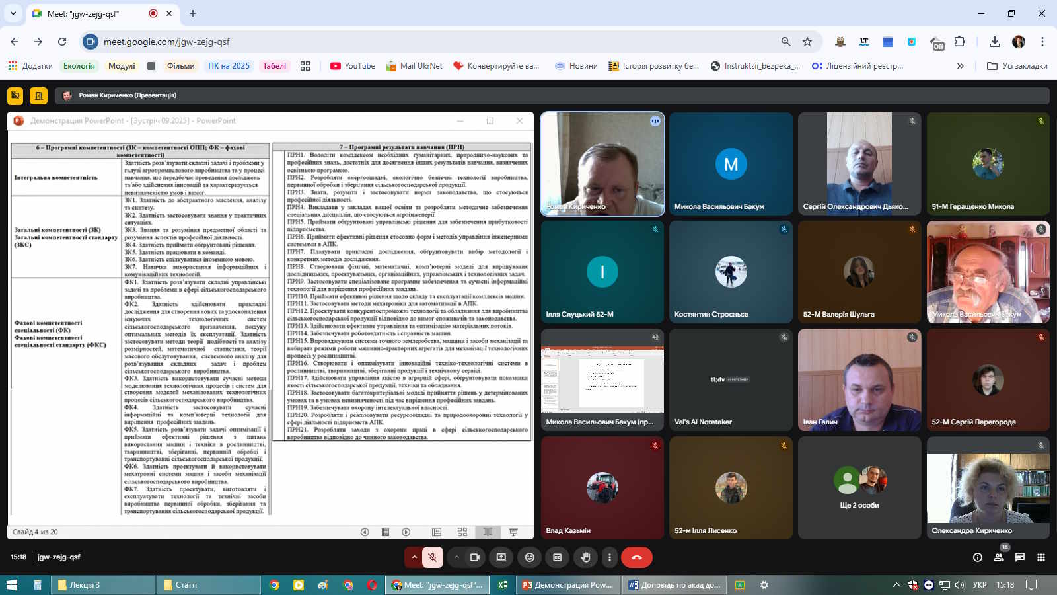Open the Excel app in taskbar
This screenshot has width=1057, height=595.
pos(503,585)
